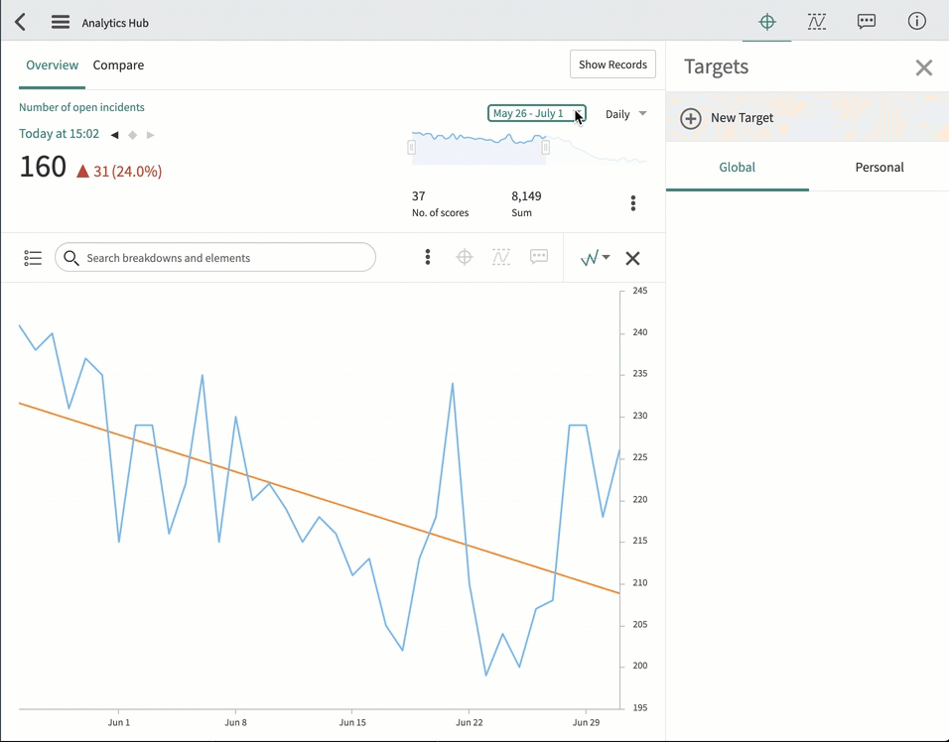Image resolution: width=949 pixels, height=742 pixels.
Task: Click the diamond current-score marker
Action: coord(133,135)
